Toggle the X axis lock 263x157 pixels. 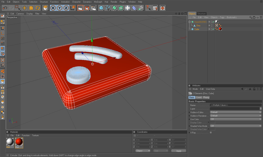(53, 8)
